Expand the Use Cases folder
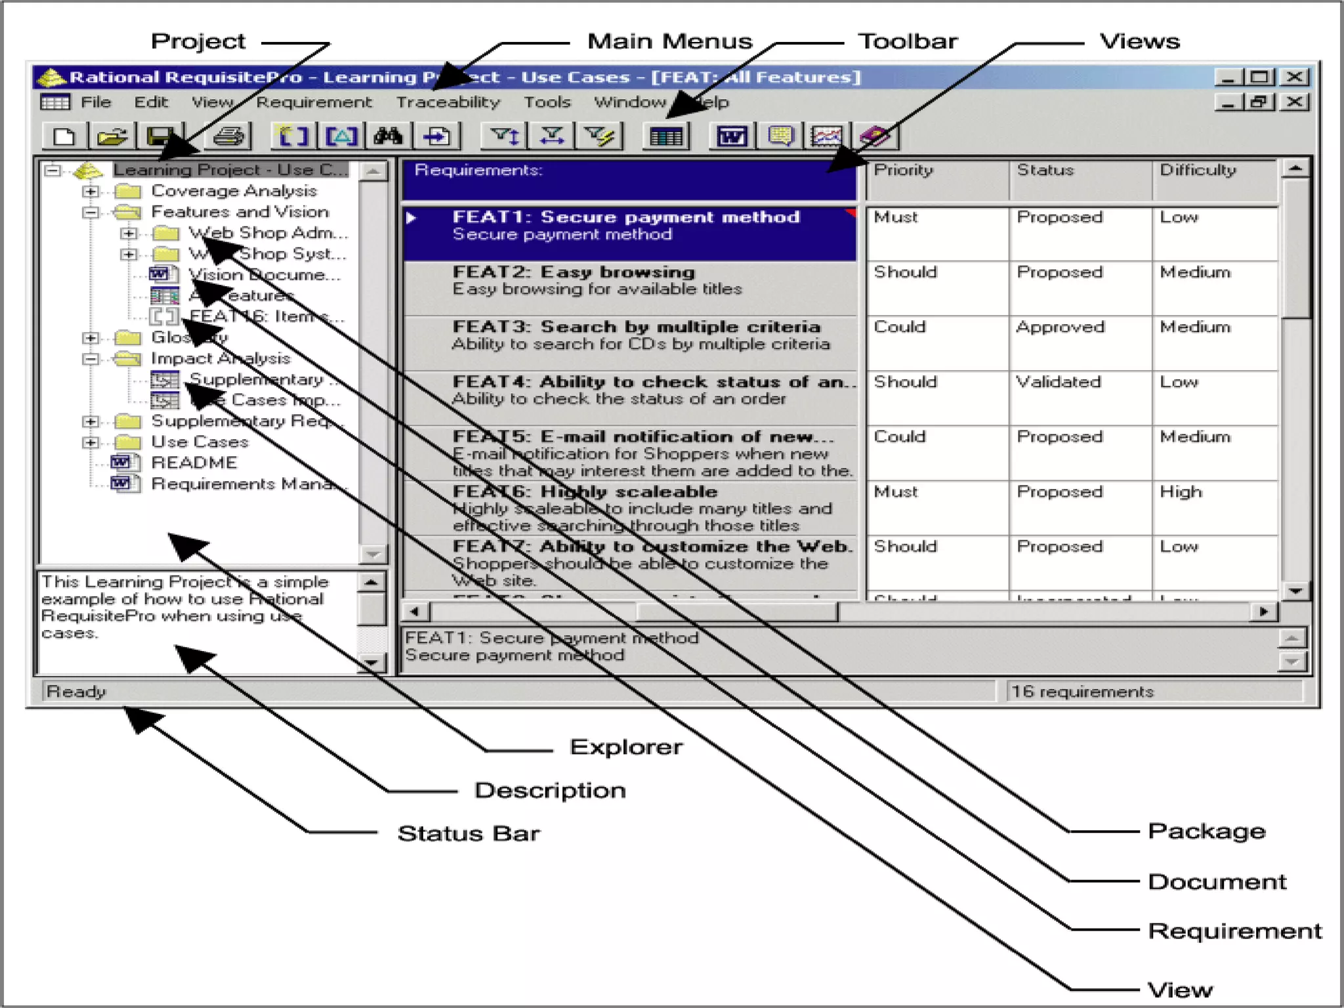 [x=91, y=442]
